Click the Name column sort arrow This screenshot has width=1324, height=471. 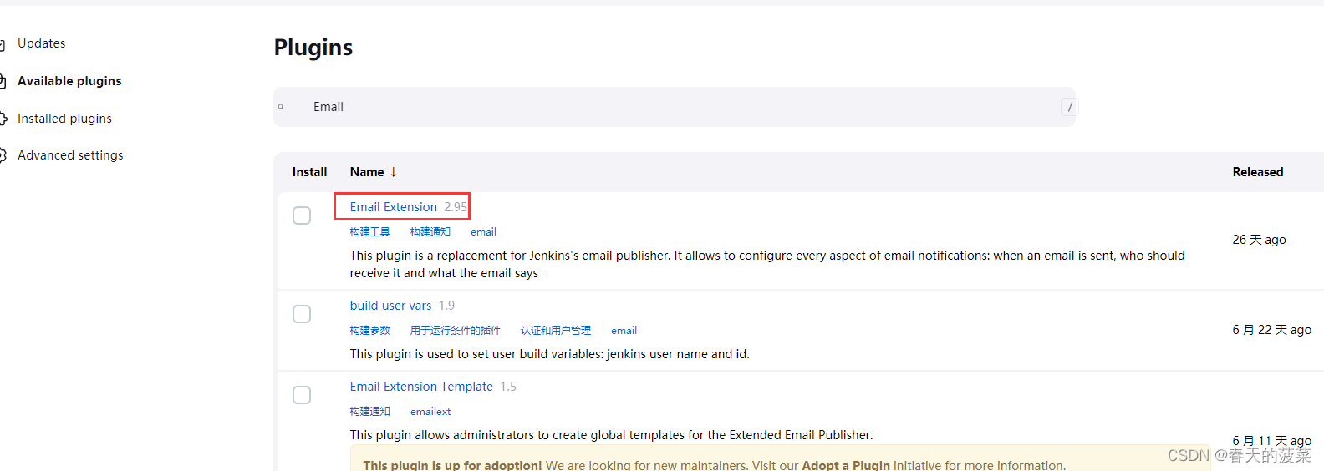point(393,172)
